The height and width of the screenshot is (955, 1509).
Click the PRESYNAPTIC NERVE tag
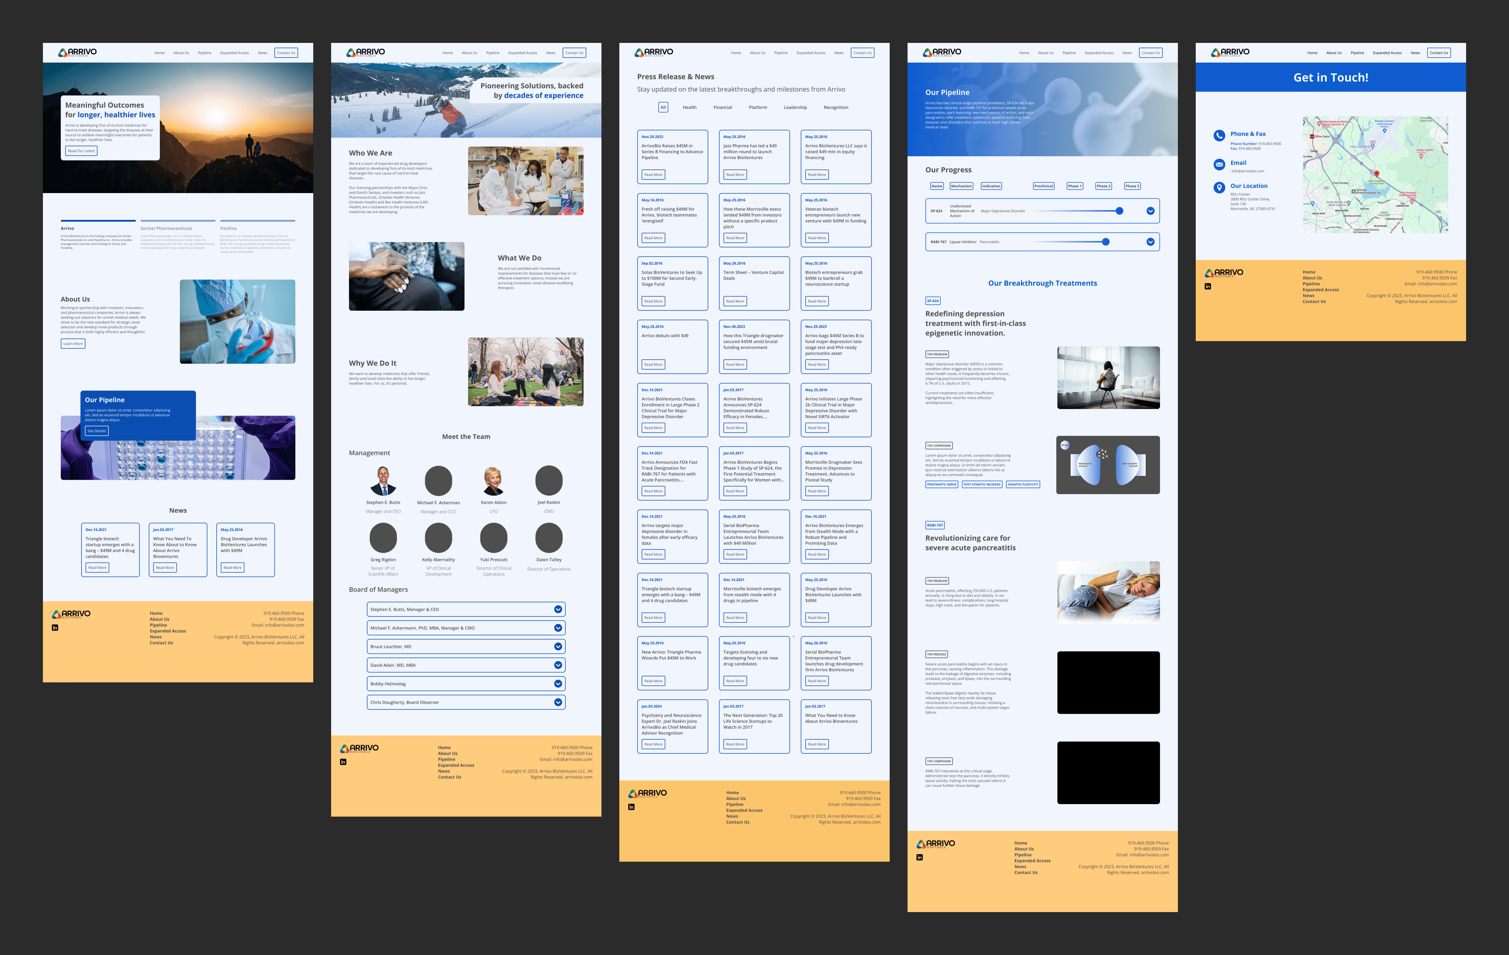[942, 484]
